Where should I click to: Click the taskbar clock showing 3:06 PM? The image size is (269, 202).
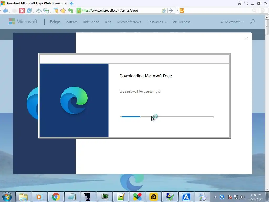[256, 197]
